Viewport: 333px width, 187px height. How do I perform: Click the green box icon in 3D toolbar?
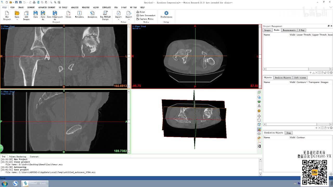259,102
